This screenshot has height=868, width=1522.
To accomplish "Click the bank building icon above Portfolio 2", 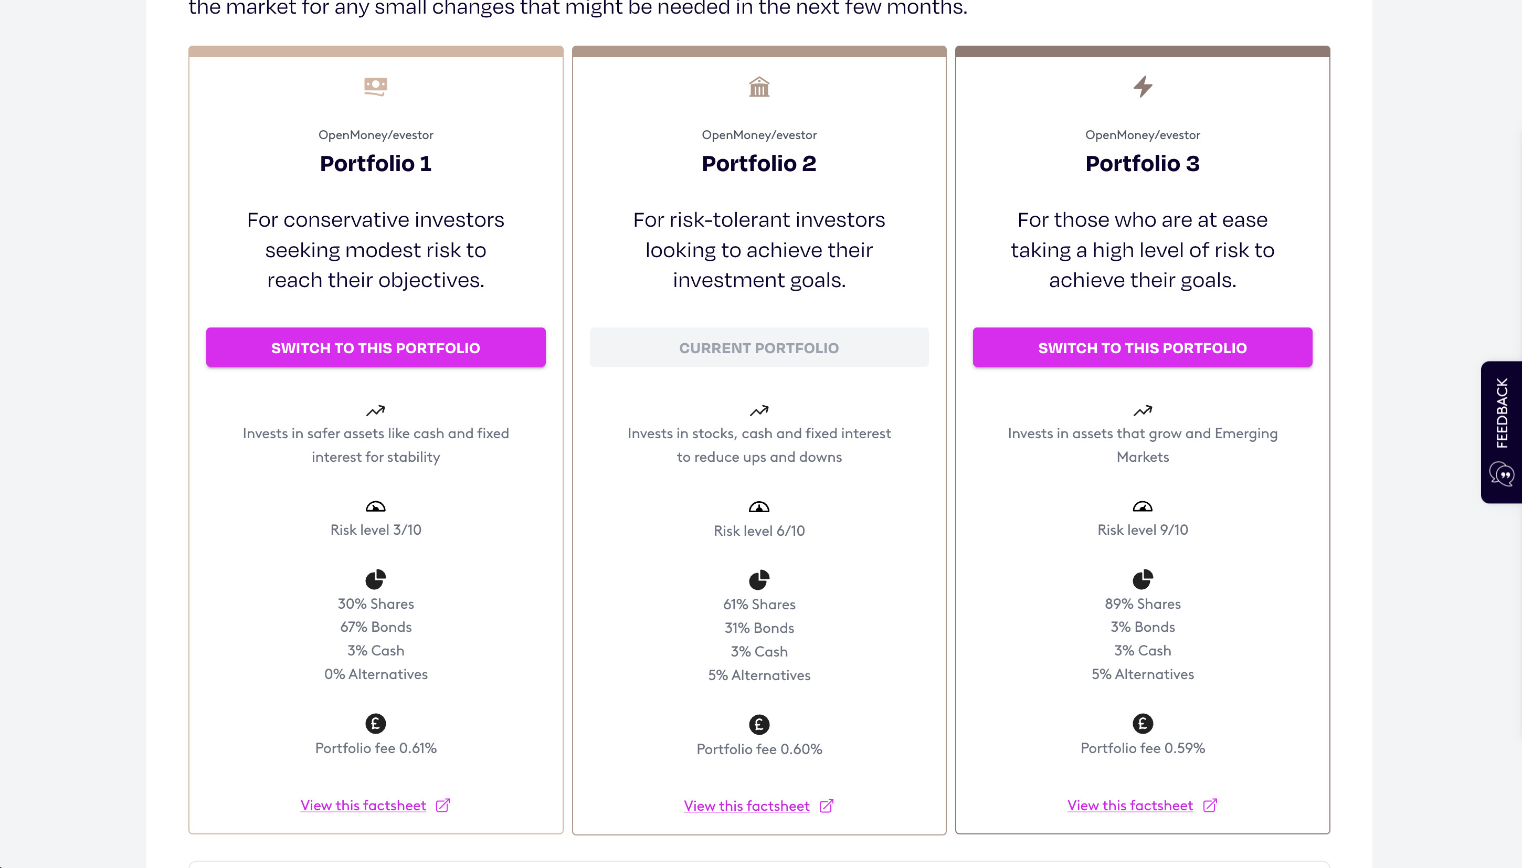I will 759,87.
